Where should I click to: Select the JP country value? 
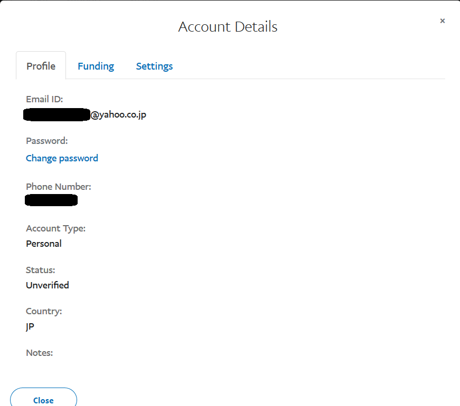[30, 326]
